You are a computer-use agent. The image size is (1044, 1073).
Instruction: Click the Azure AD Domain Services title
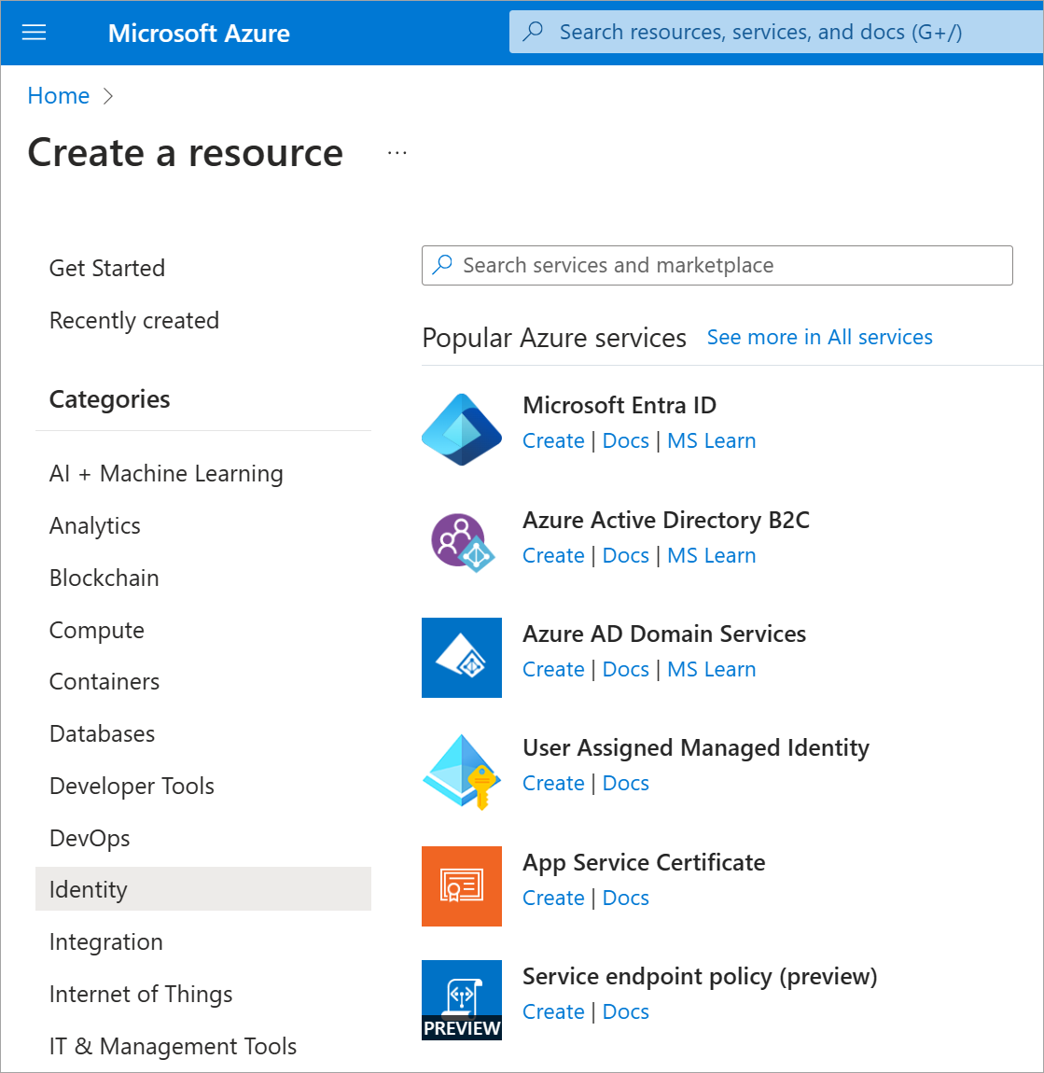click(x=664, y=634)
